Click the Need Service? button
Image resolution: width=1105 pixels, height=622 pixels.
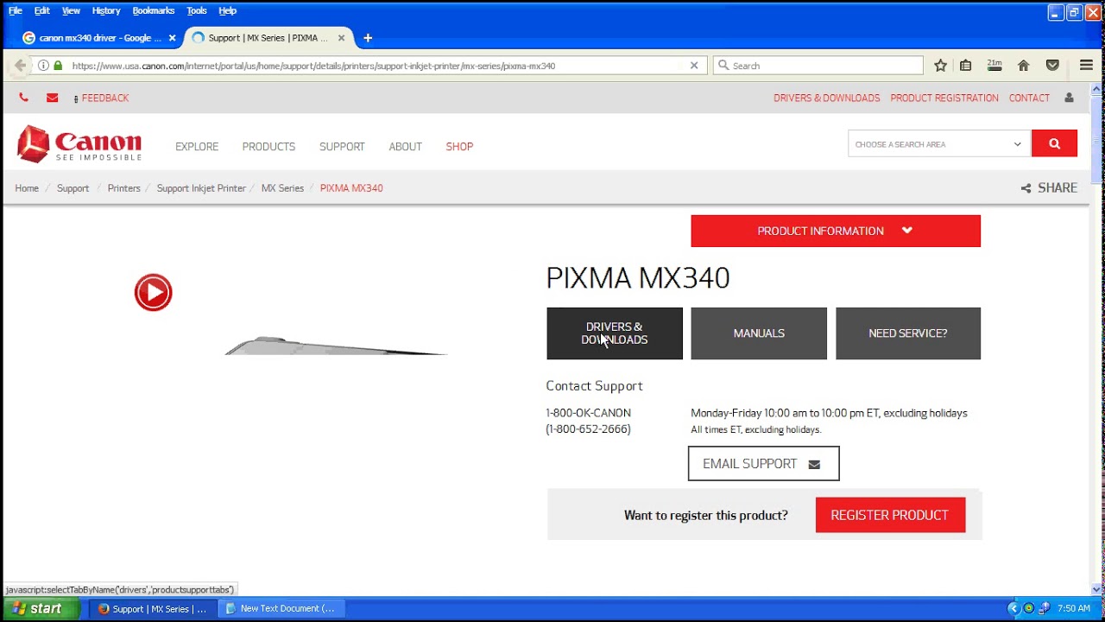(908, 333)
